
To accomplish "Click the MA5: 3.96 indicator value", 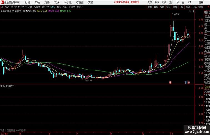I will [31, 11].
